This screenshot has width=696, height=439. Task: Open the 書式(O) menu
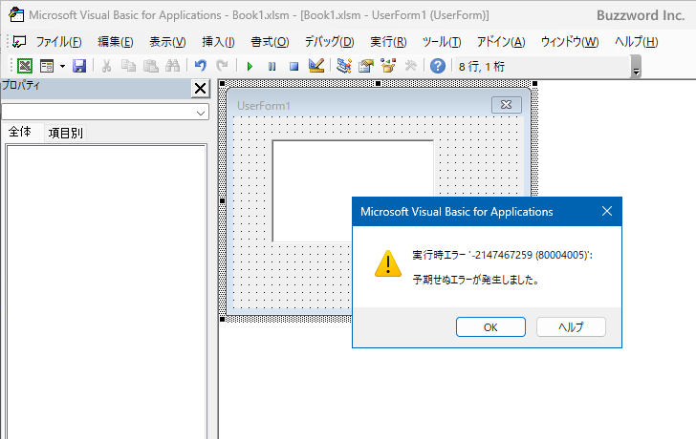pyautogui.click(x=270, y=42)
